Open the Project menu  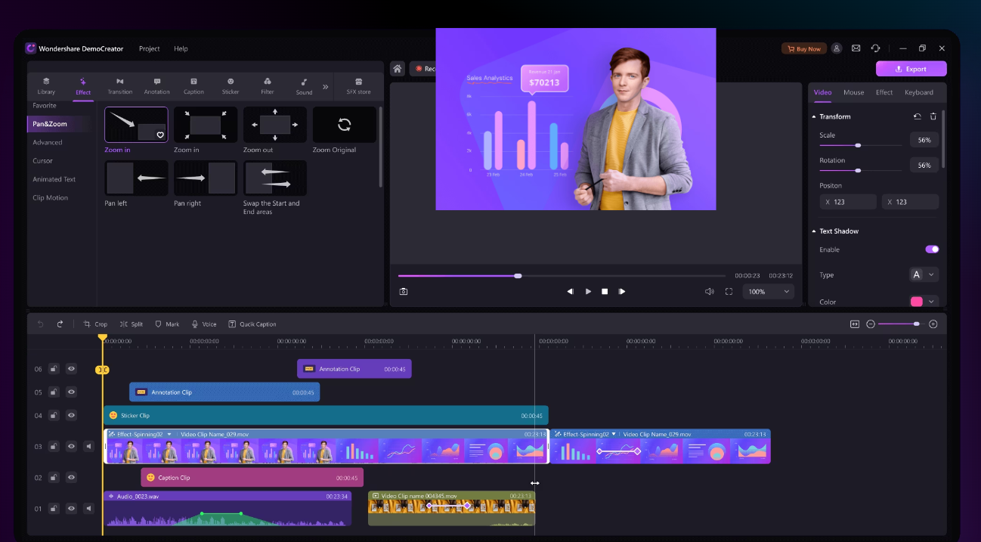tap(149, 48)
